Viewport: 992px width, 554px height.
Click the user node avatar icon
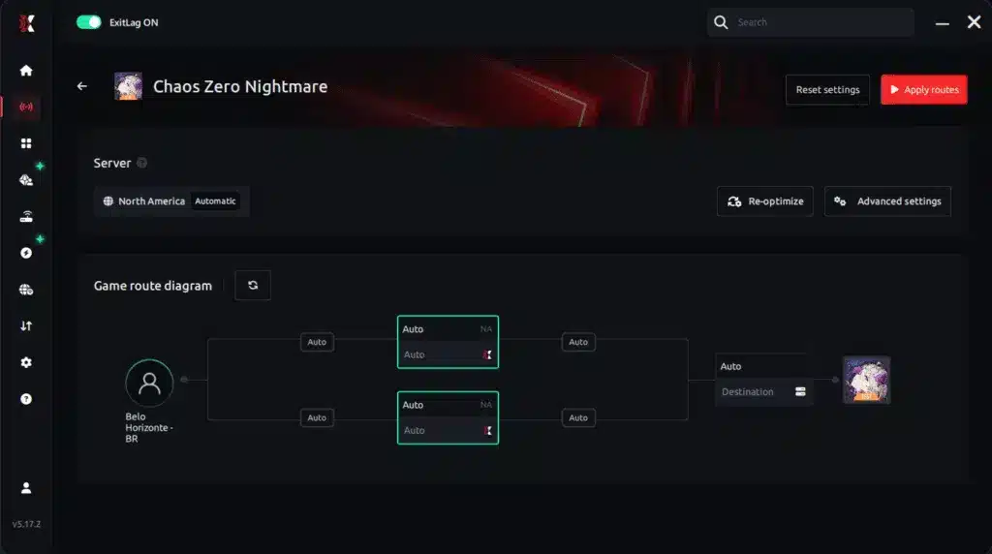[149, 383]
